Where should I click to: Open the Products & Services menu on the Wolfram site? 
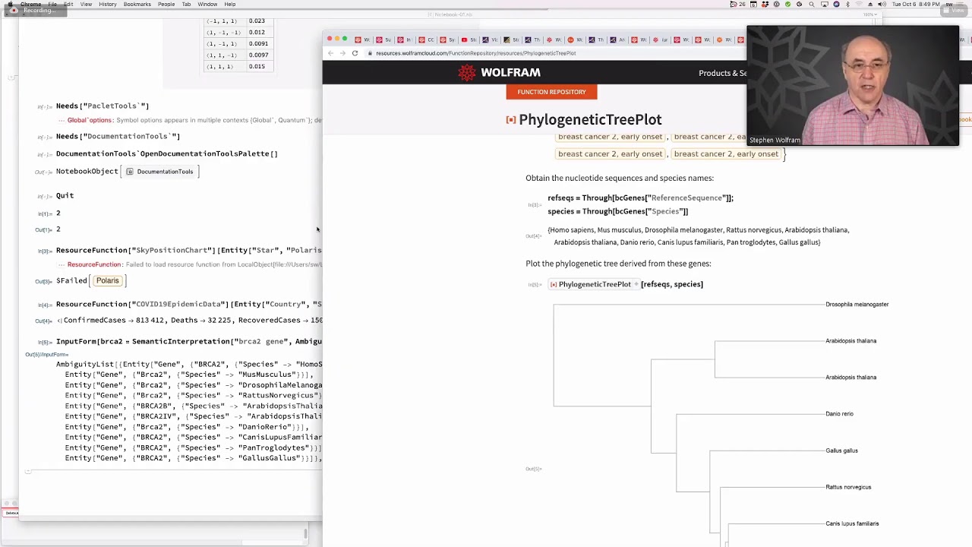722,73
